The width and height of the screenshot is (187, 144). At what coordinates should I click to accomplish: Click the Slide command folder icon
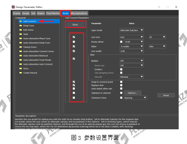[20, 34]
